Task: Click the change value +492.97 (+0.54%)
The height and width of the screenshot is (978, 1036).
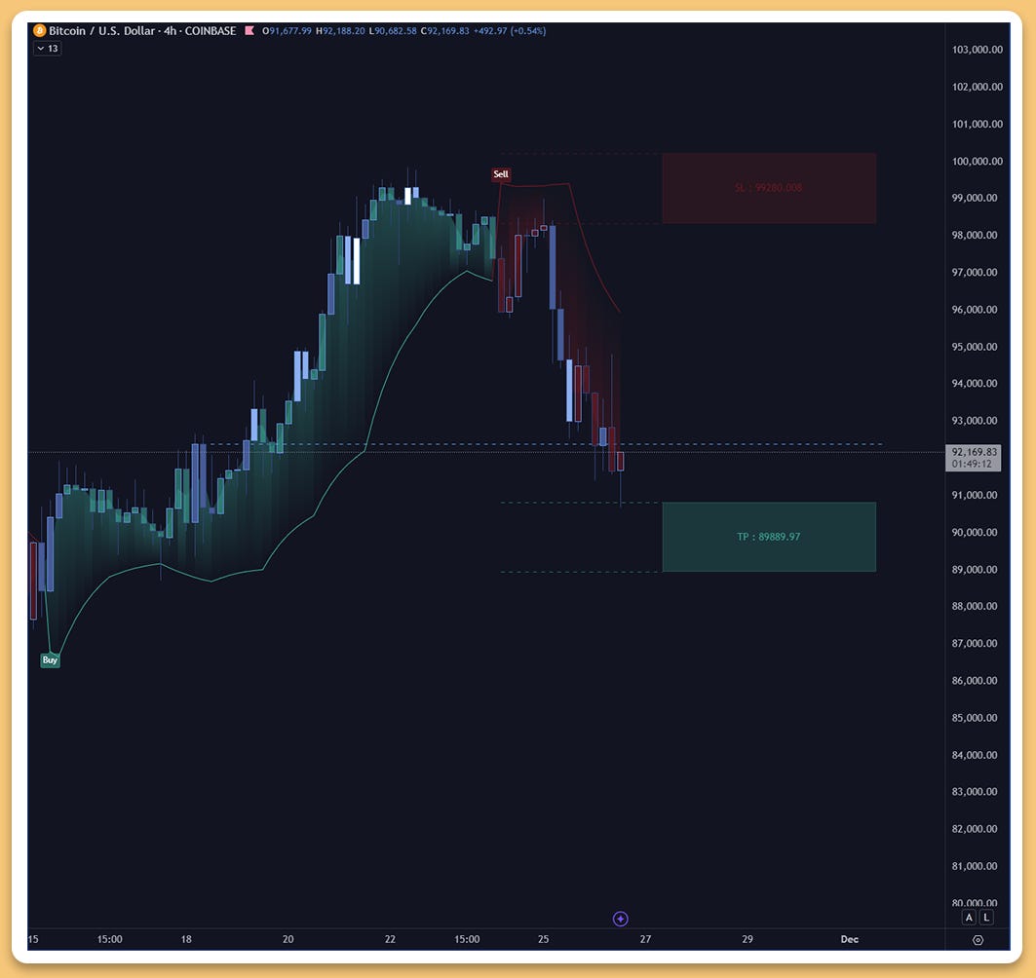Action: [x=510, y=31]
